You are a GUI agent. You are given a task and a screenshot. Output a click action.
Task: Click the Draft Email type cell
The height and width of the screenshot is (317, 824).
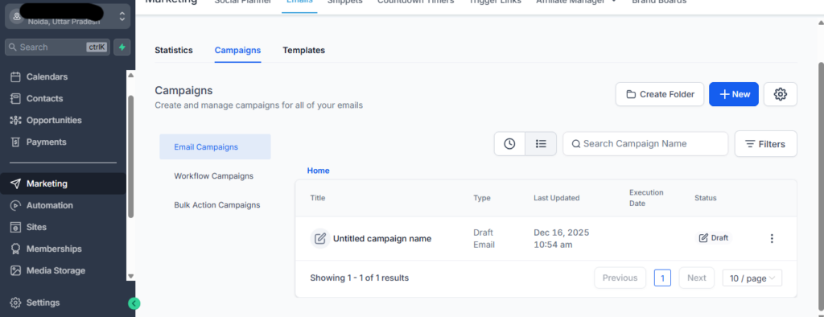click(484, 239)
